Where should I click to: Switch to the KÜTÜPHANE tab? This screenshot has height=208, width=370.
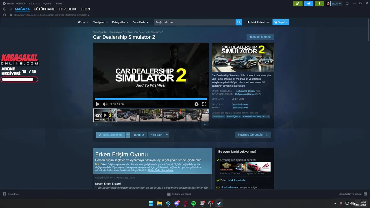pyautogui.click(x=44, y=9)
